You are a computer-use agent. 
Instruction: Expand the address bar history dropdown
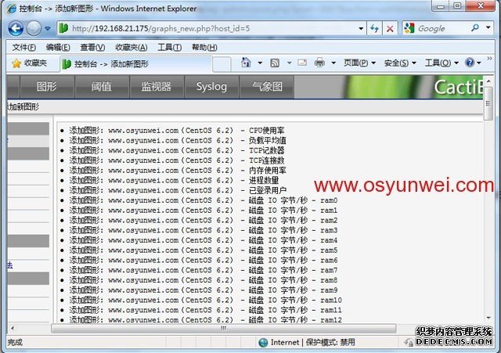[x=361, y=28]
